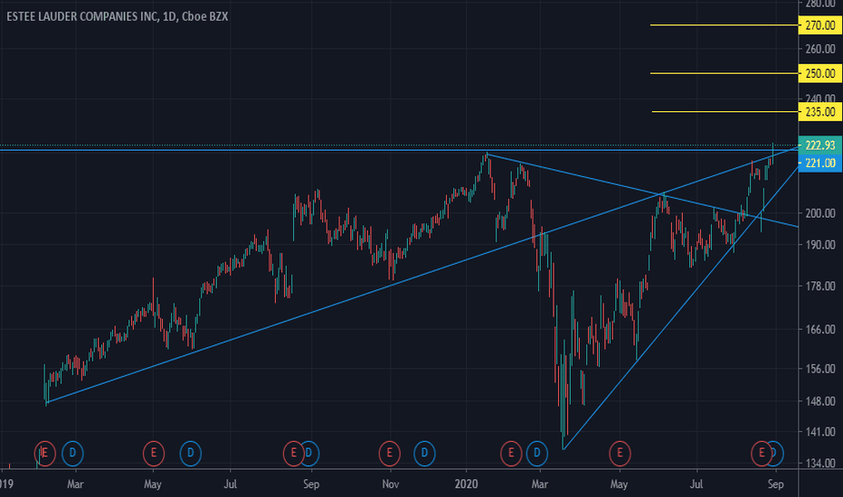
Task: Click the partly hidden dividend D marker at Sep 2020
Action: point(777,454)
